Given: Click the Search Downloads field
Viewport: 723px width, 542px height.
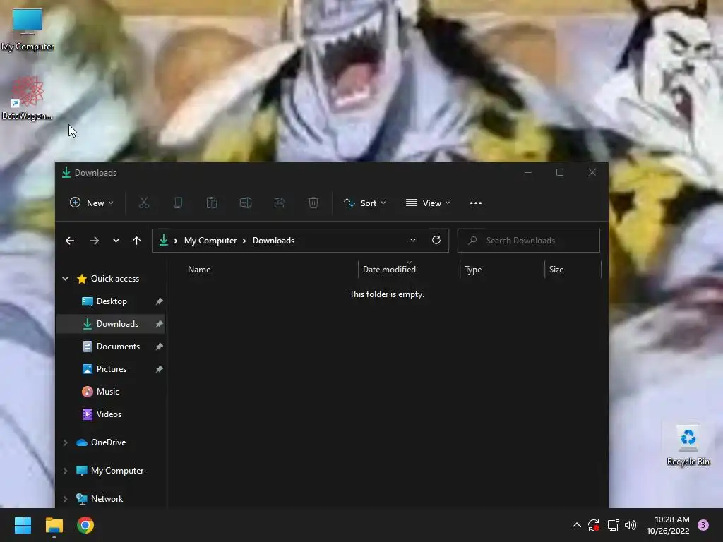Looking at the screenshot, I should click(528, 241).
